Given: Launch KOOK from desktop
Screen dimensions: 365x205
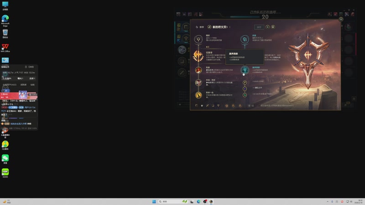Looking at the screenshot, I should [5, 173].
